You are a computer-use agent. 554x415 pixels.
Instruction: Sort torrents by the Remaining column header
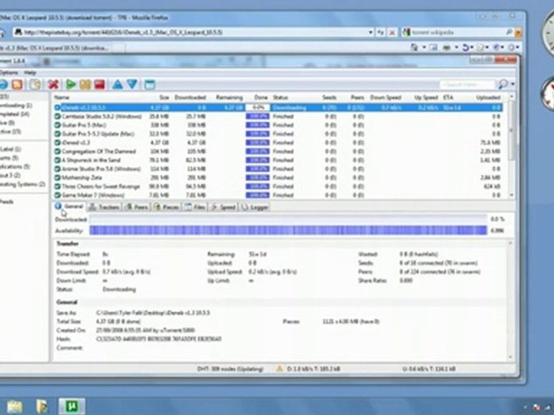(x=229, y=97)
